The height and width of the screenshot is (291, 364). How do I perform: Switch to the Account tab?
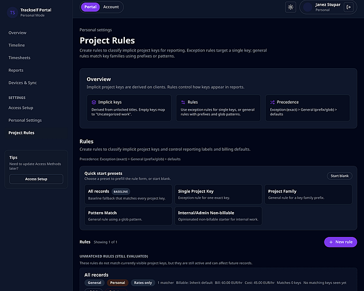click(x=111, y=7)
